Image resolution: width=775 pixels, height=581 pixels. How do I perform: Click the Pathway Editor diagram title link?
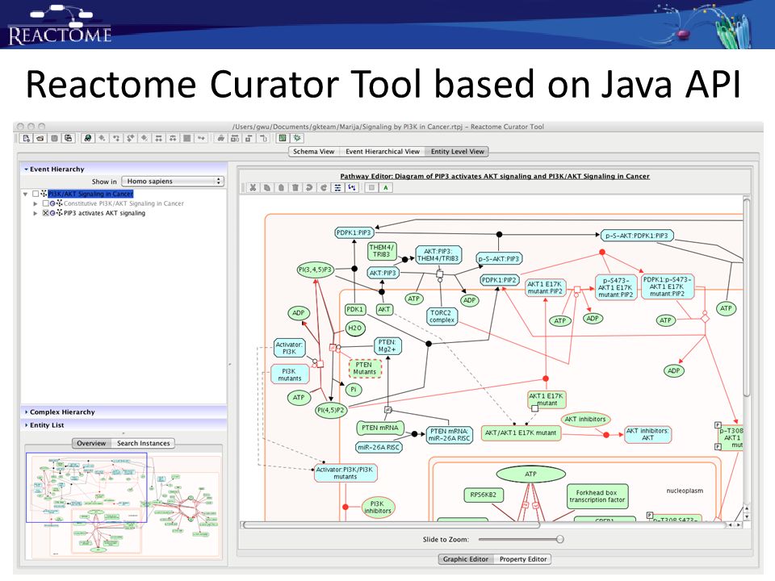495,176
